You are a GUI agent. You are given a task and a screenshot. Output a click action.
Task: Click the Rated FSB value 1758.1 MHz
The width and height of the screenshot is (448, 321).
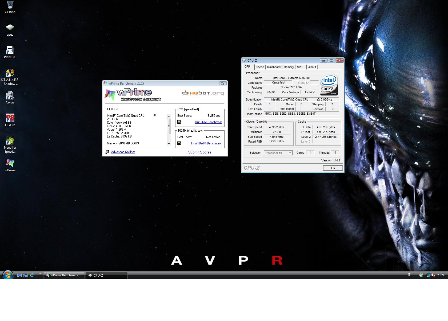click(277, 141)
